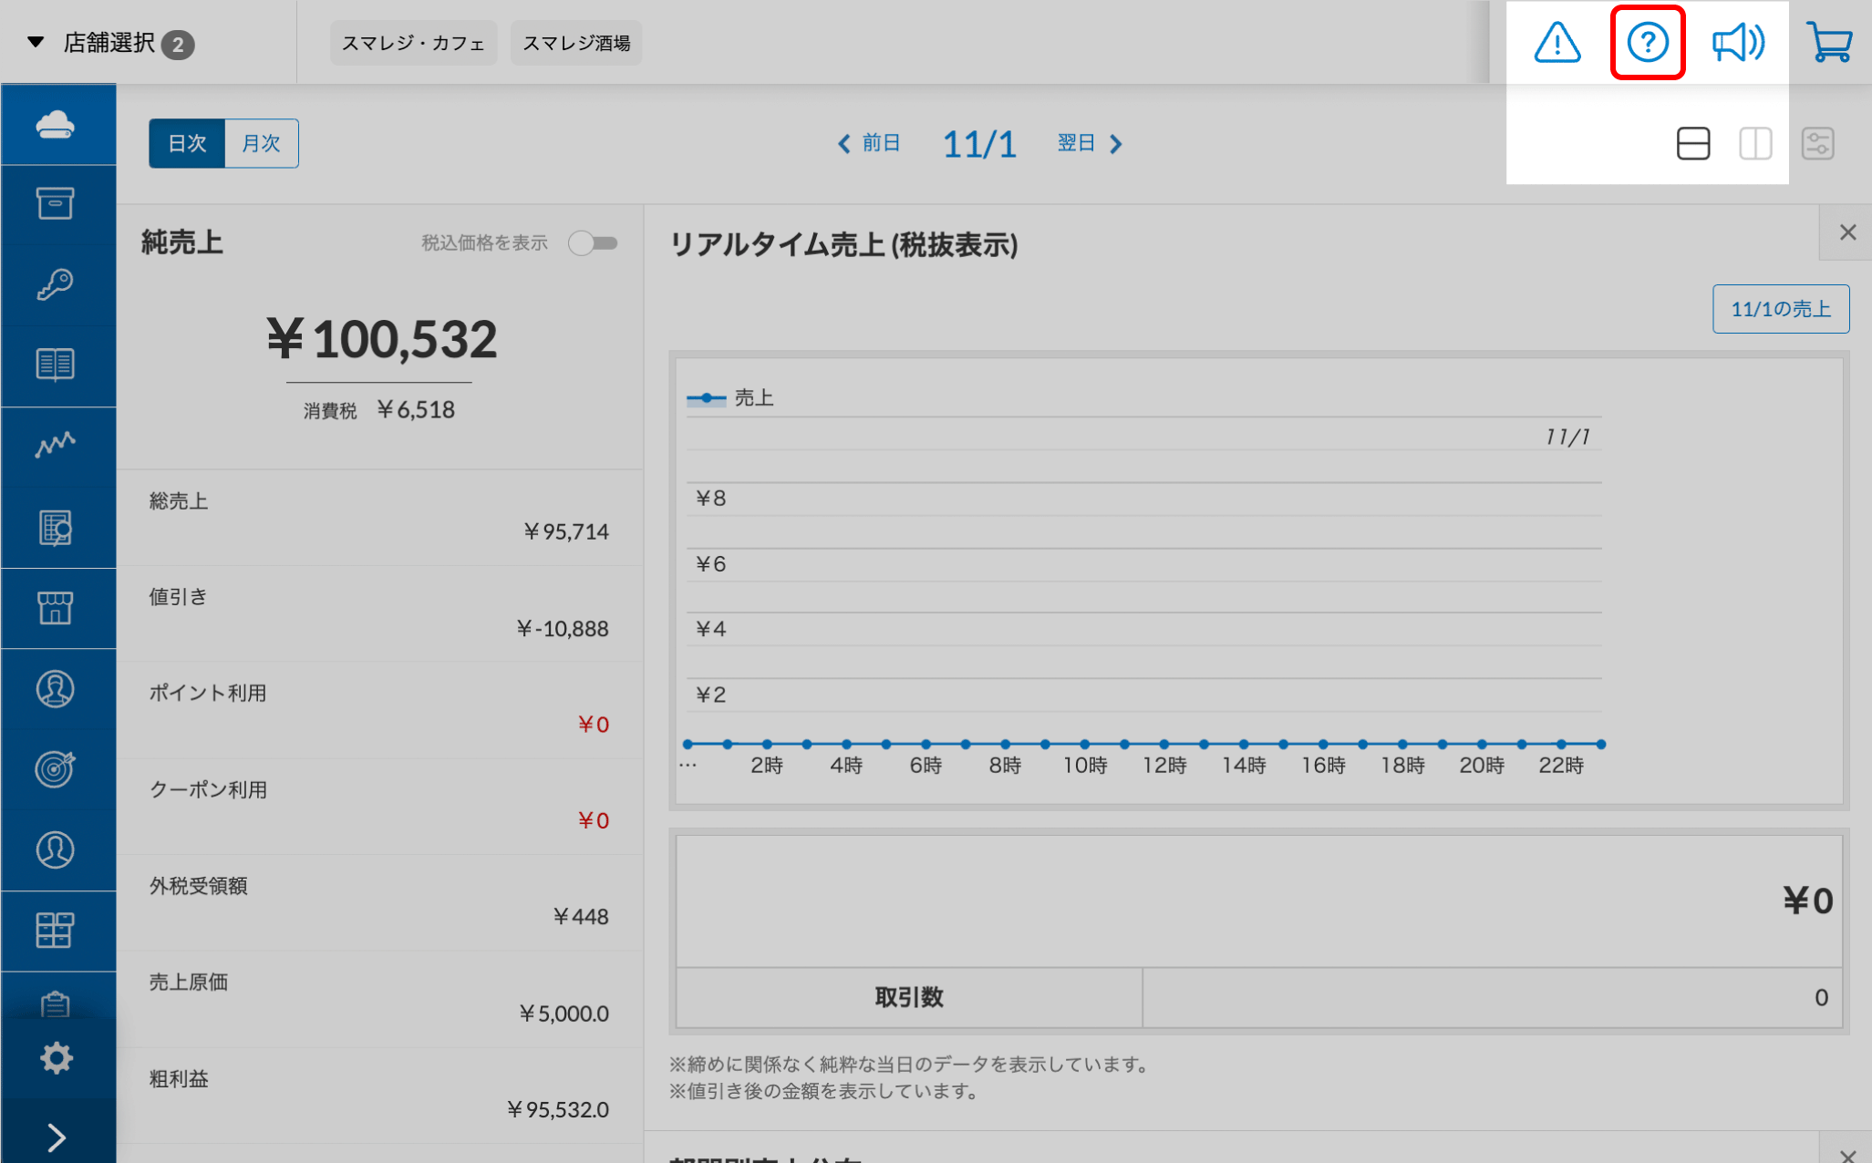Click the 売上原価 value ¥5,000.0
Screen dimensions: 1872x1163
(x=564, y=1013)
